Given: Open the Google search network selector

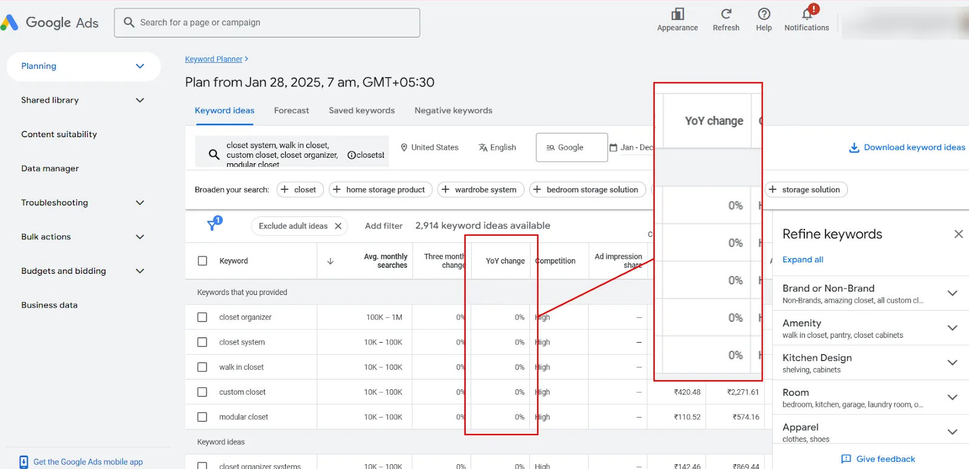Looking at the screenshot, I should pos(572,147).
